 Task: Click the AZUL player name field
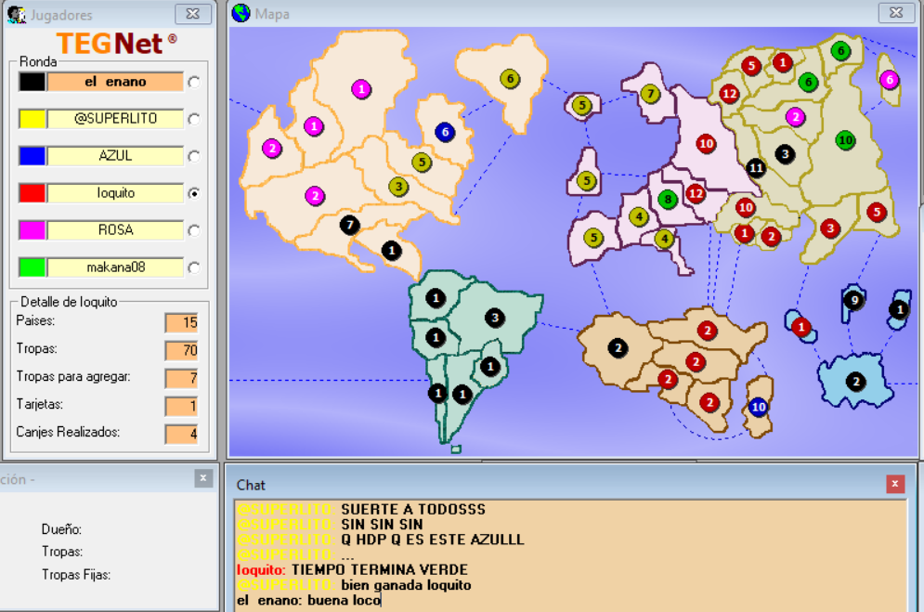[x=115, y=156]
